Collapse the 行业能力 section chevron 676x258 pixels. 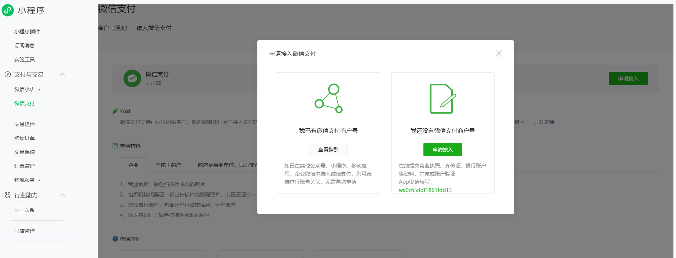[63, 195]
